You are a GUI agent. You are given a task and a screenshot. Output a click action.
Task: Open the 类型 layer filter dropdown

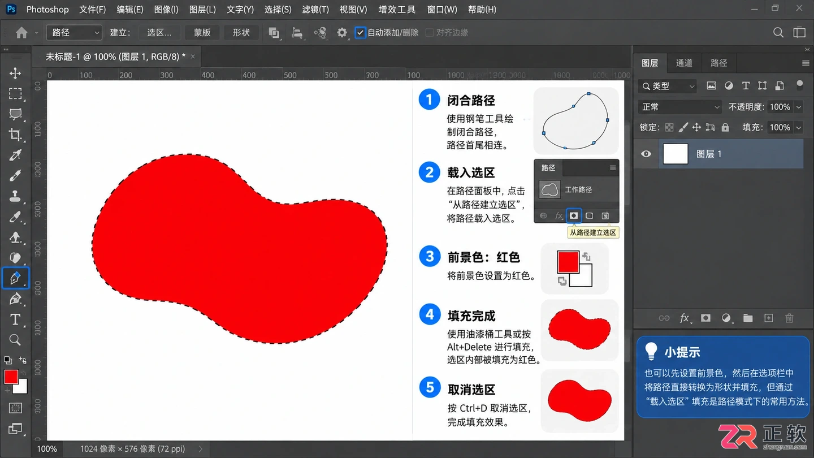[668, 86]
